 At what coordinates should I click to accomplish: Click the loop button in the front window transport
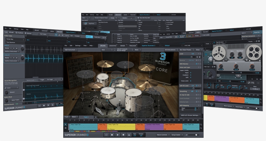[x=106, y=135]
